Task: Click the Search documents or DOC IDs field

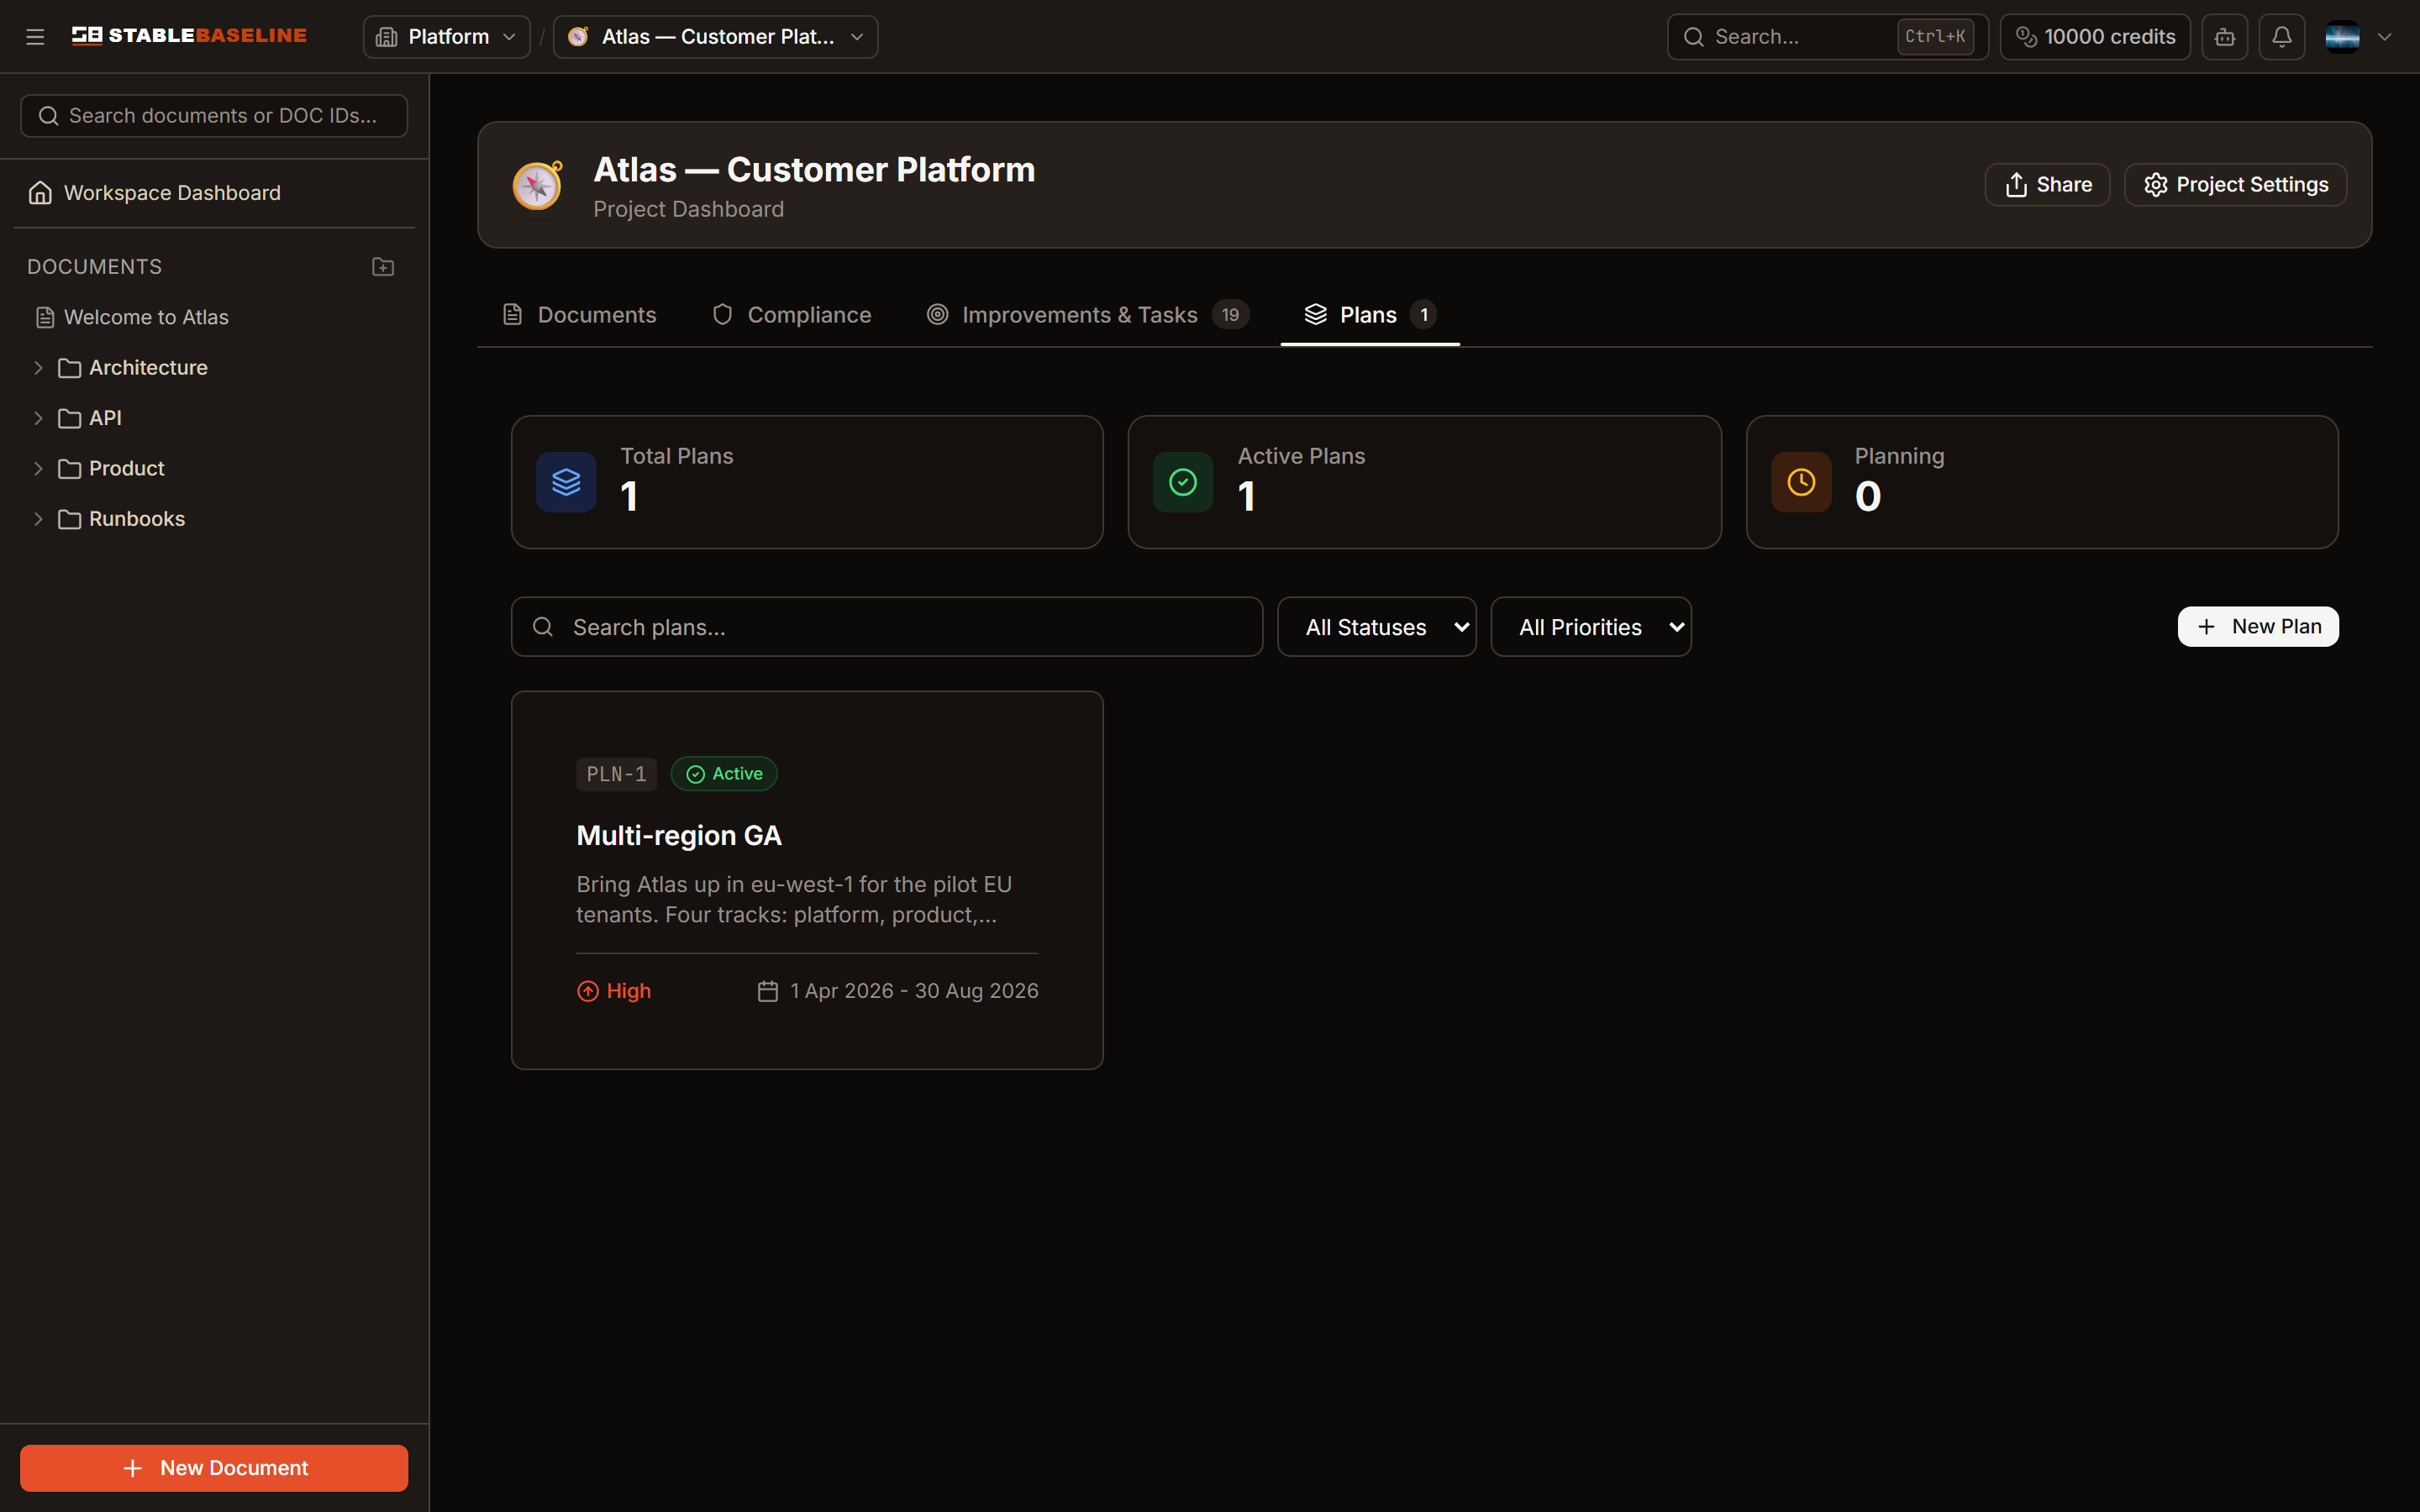Action: coord(214,116)
